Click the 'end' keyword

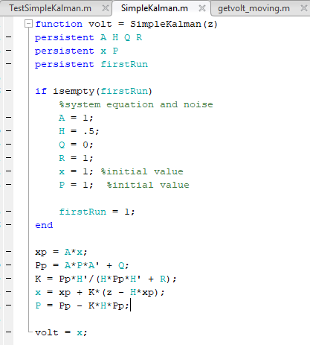click(x=44, y=225)
